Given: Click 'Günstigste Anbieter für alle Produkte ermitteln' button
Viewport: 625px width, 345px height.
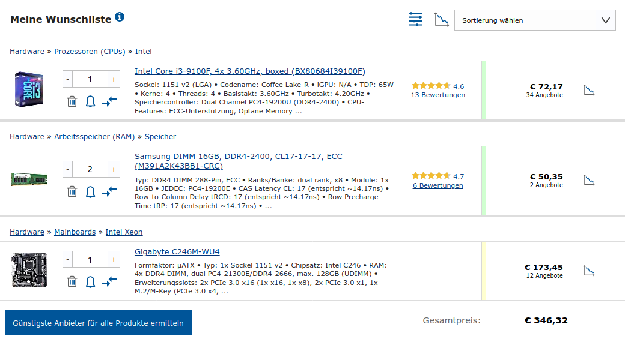Looking at the screenshot, I should 98,323.
